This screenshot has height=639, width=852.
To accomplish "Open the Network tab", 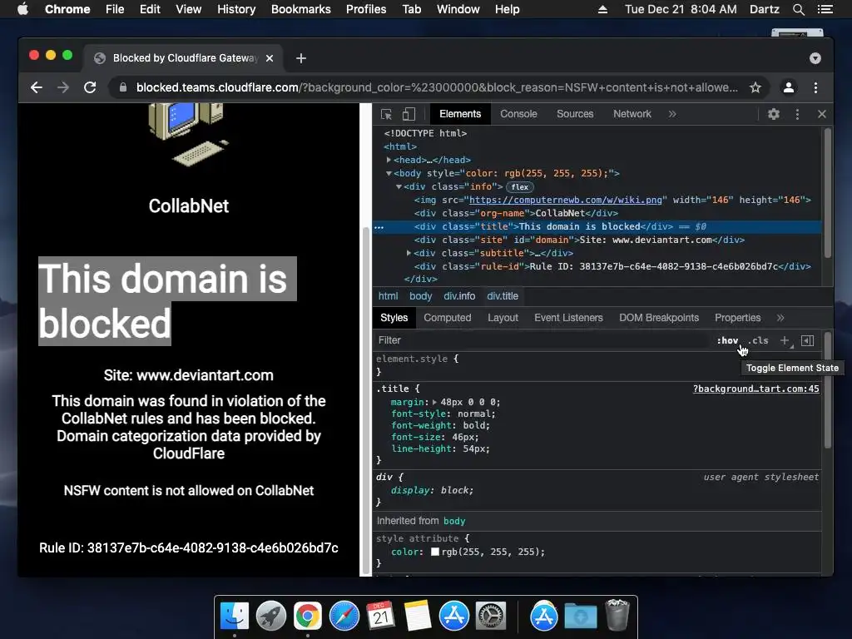I will pyautogui.click(x=632, y=114).
